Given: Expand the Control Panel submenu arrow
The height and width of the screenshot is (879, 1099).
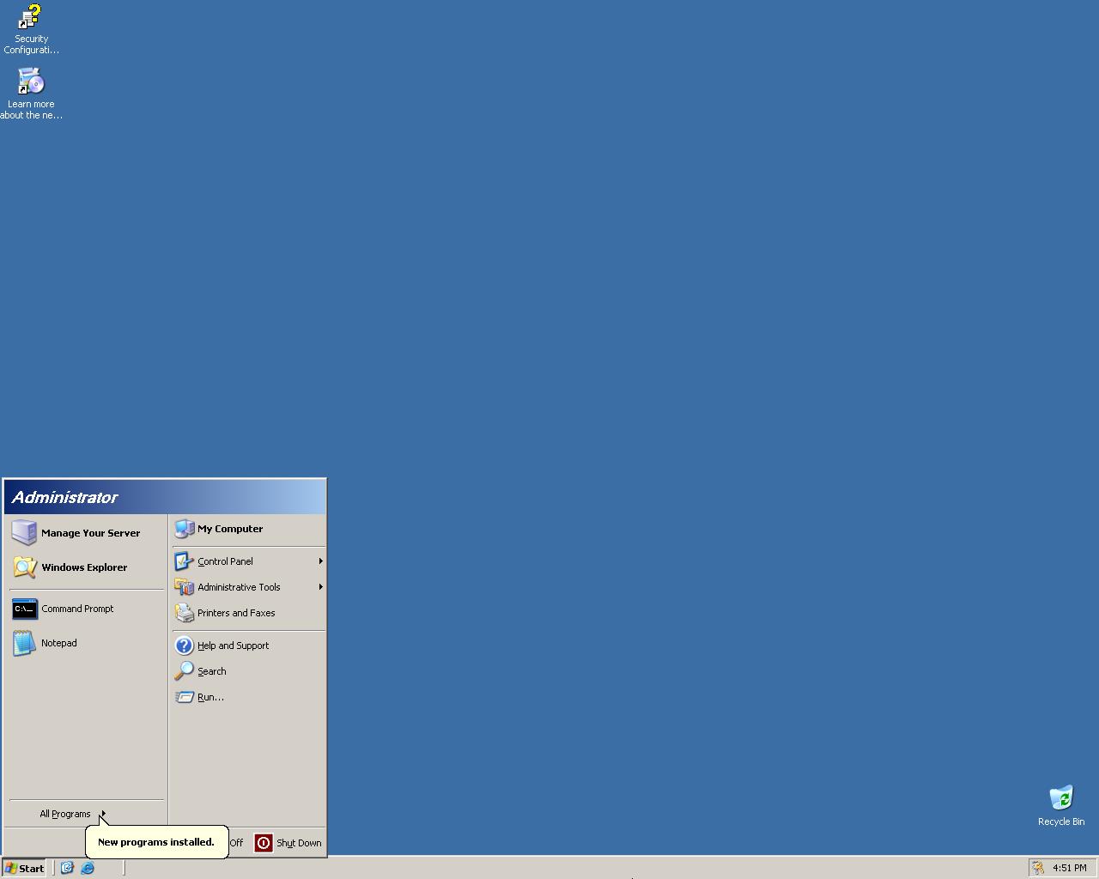Looking at the screenshot, I should point(320,561).
